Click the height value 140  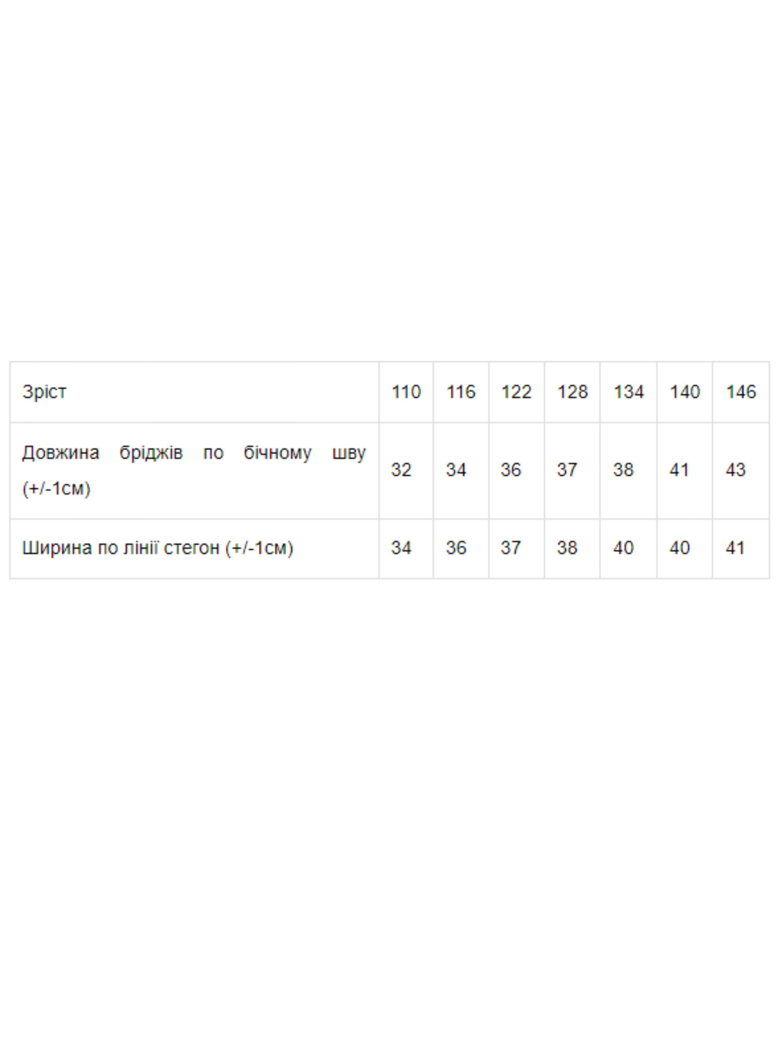tap(684, 392)
